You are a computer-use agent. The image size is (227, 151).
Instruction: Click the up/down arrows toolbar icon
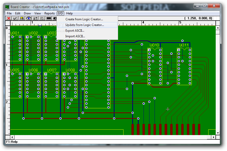point(35,18)
